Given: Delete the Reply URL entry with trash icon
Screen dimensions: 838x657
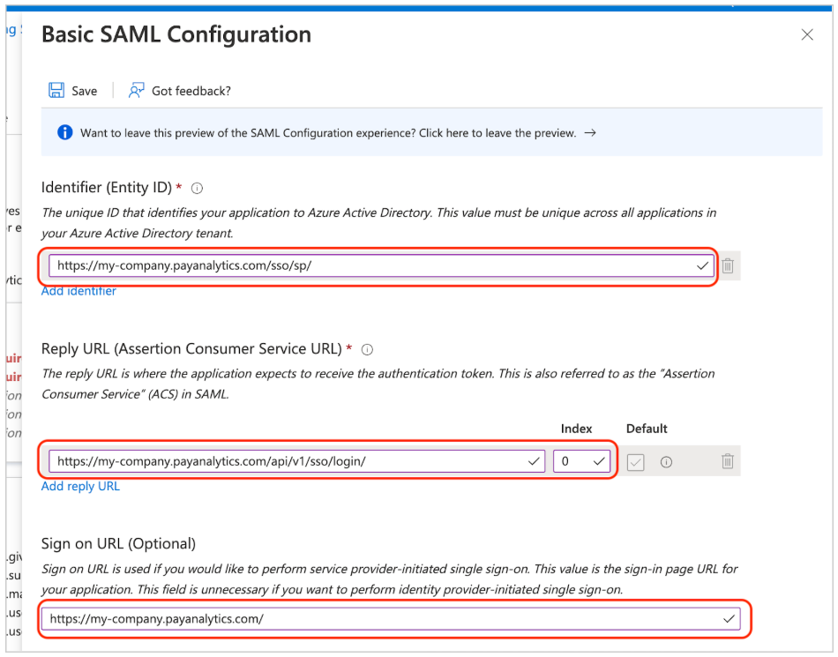Looking at the screenshot, I should [x=728, y=460].
